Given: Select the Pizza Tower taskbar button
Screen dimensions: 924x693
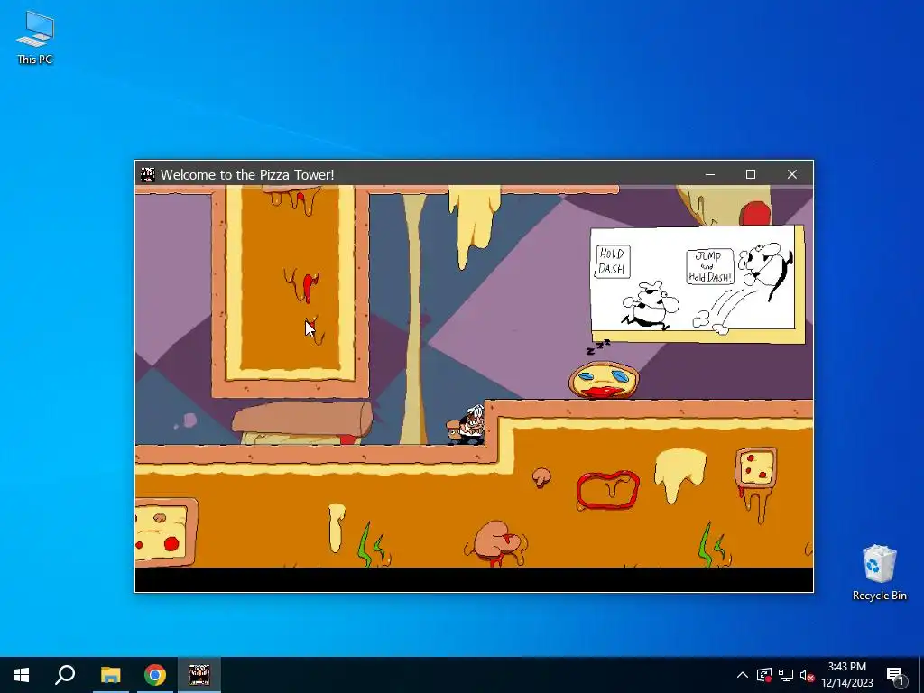Looking at the screenshot, I should (x=199, y=675).
